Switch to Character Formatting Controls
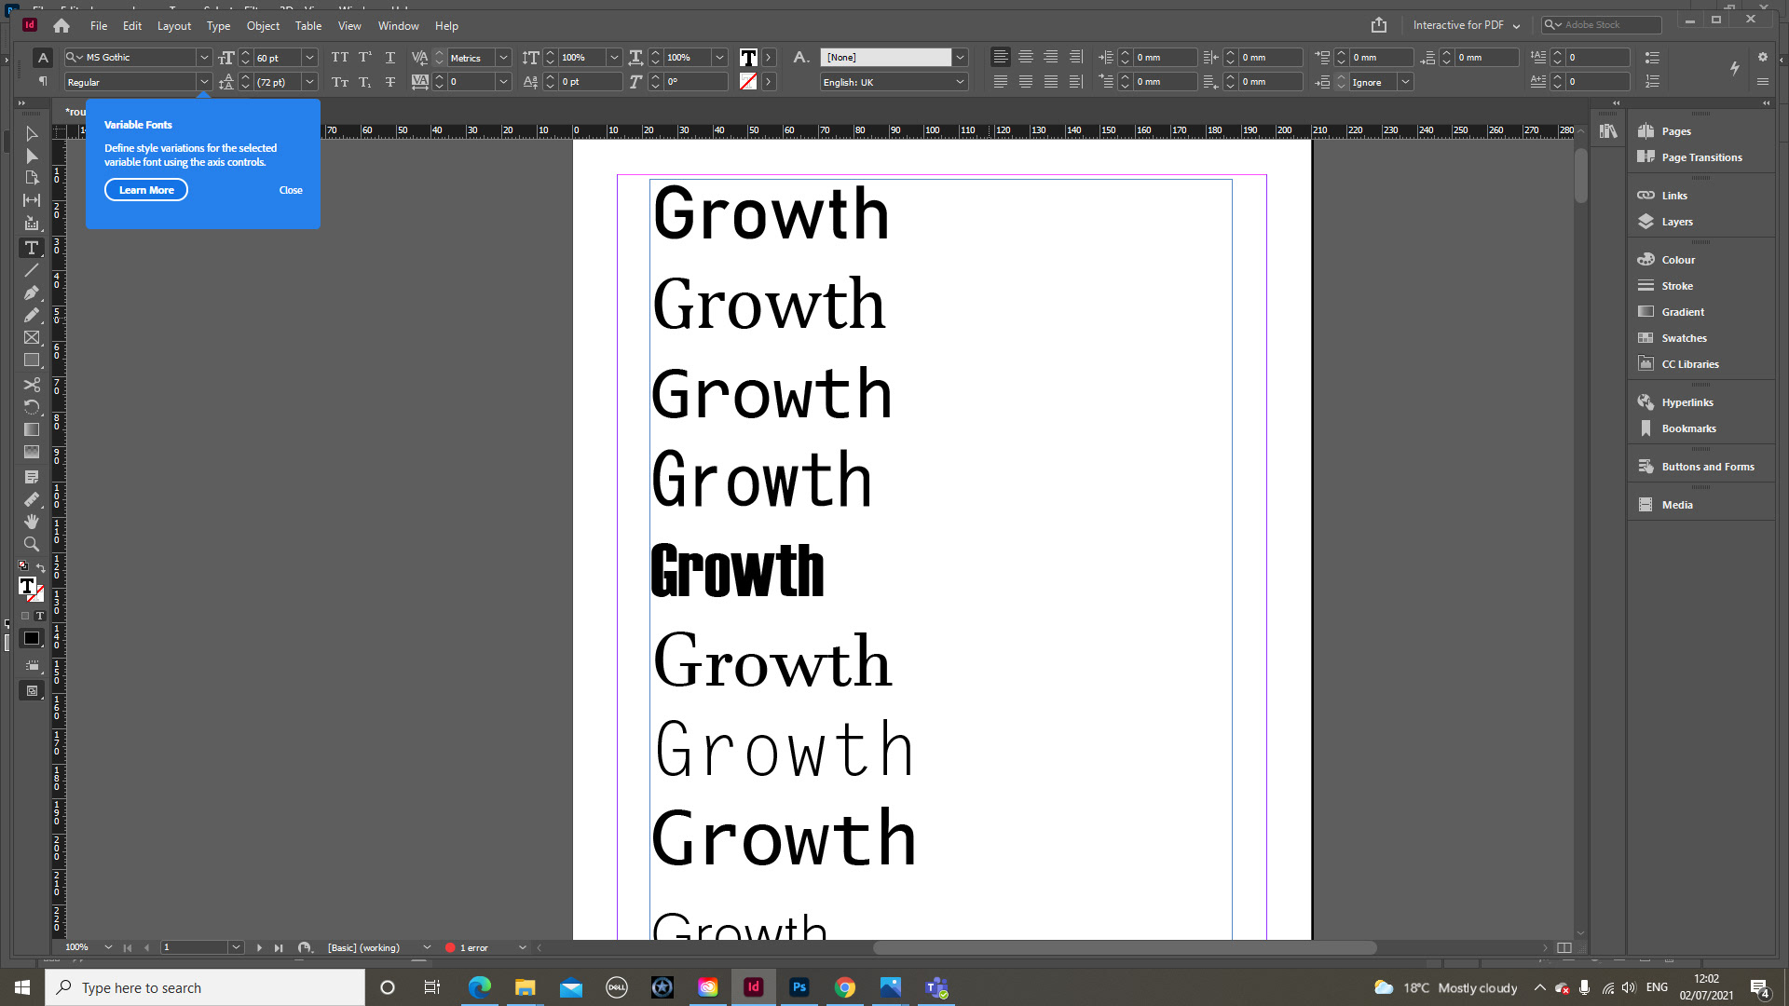The height and width of the screenshot is (1006, 1789). coord(43,58)
